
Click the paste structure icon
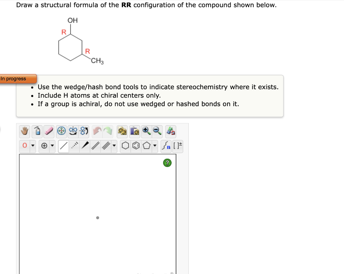(134, 131)
